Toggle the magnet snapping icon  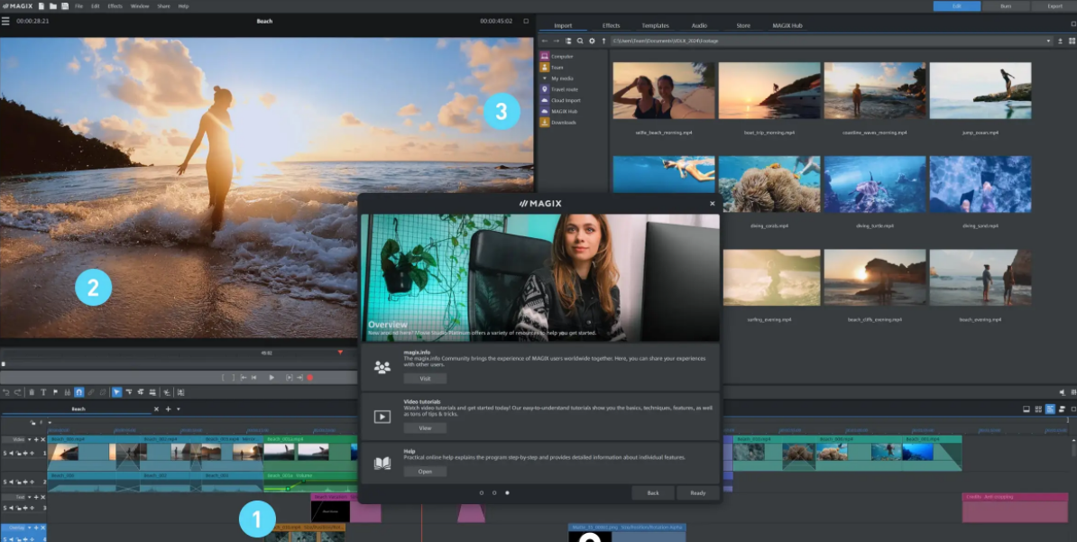79,392
